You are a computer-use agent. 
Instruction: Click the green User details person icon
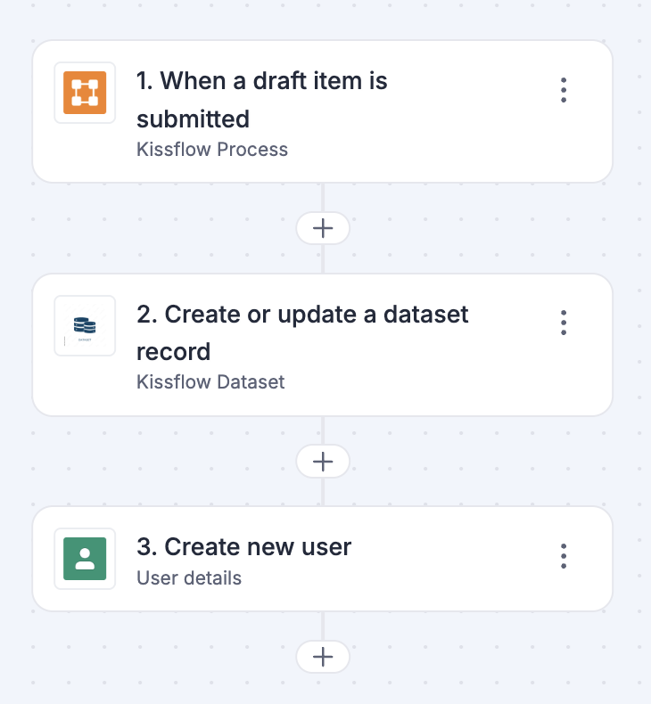(x=85, y=559)
